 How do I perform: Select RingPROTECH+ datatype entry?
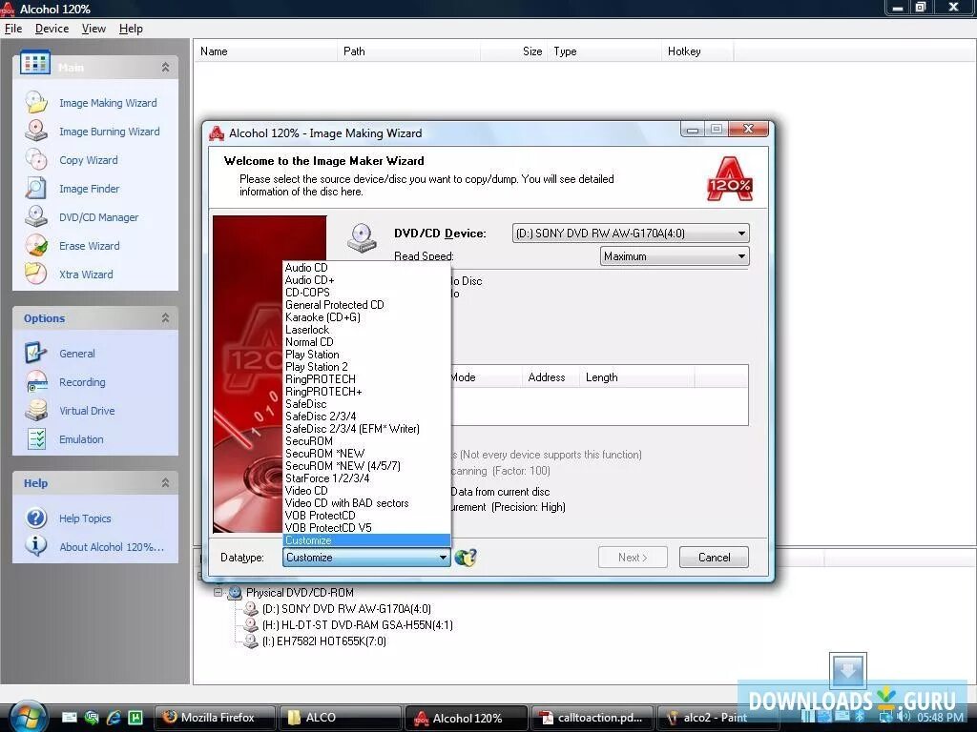pyautogui.click(x=366, y=392)
